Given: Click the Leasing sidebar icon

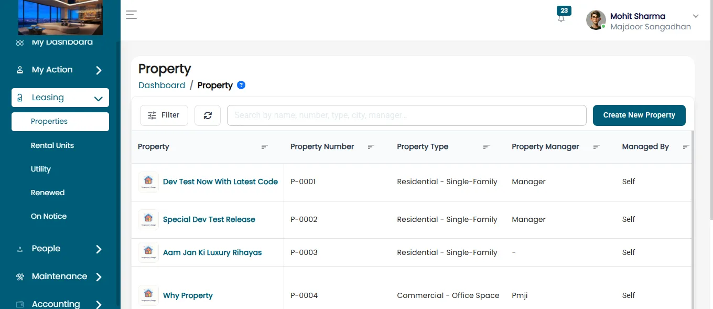Looking at the screenshot, I should 20,98.
